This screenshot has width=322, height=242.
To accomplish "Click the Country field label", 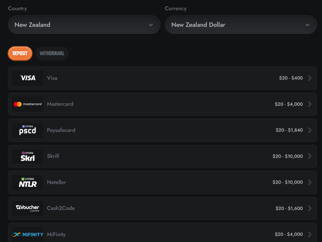I will (x=18, y=8).
